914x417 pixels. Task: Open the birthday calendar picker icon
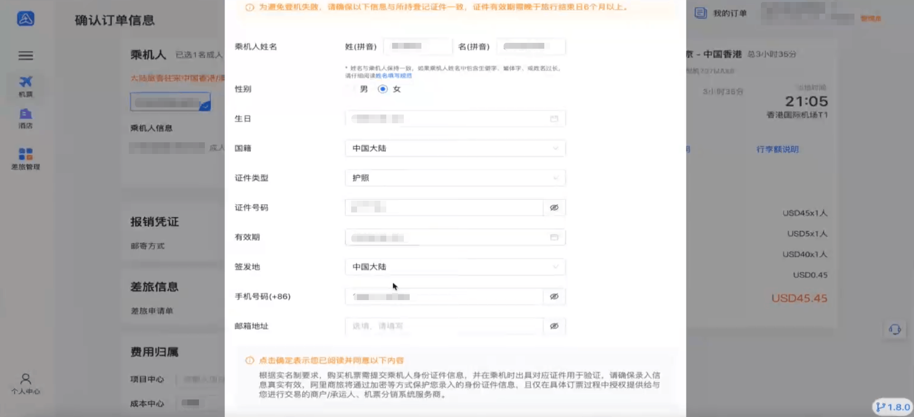click(x=554, y=119)
